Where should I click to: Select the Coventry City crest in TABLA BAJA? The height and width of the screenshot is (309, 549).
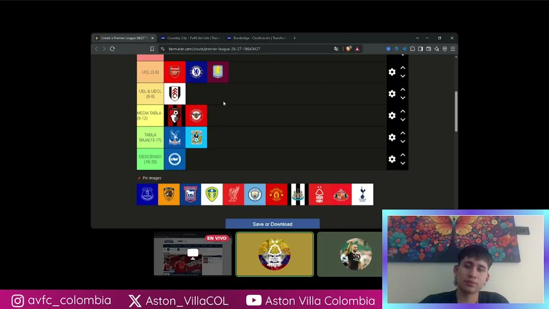(196, 137)
